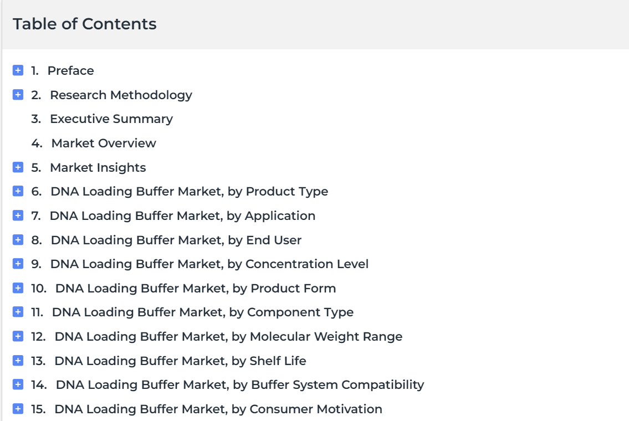Image resolution: width=629 pixels, height=421 pixels.
Task: Click plus icon beside Market Insights
Action: (x=18, y=167)
